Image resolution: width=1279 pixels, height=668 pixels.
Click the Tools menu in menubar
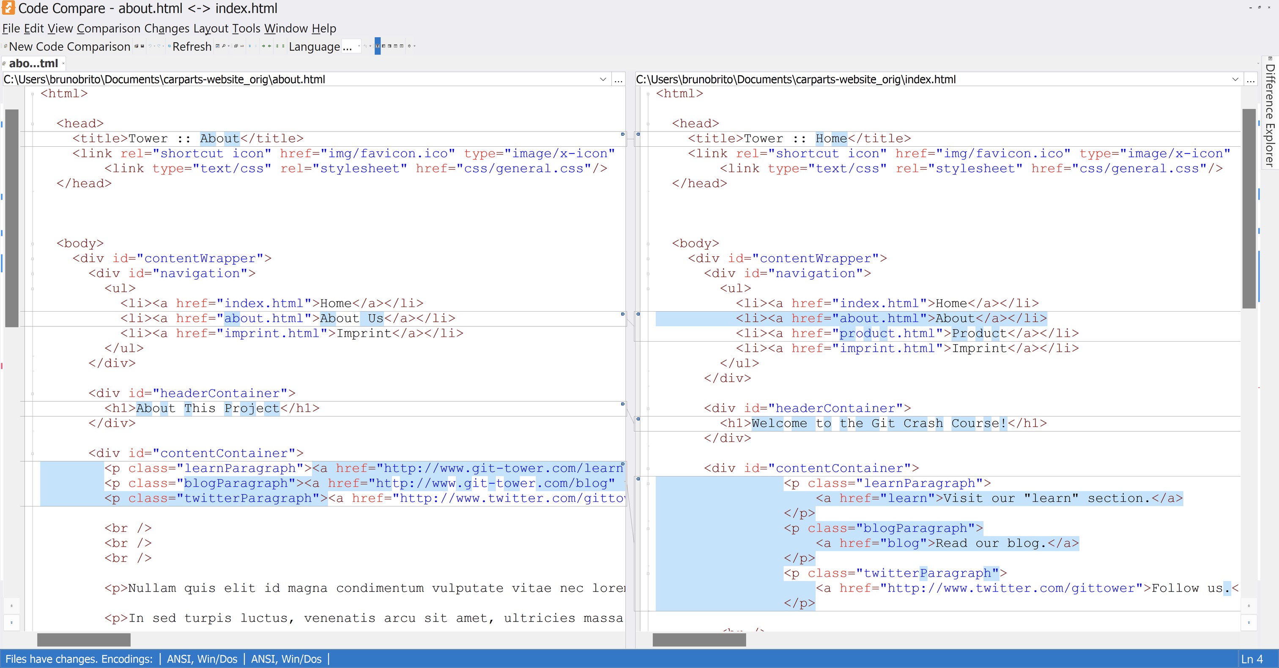[245, 29]
